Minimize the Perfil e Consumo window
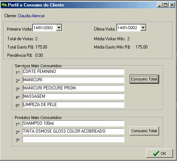 [159, 5]
